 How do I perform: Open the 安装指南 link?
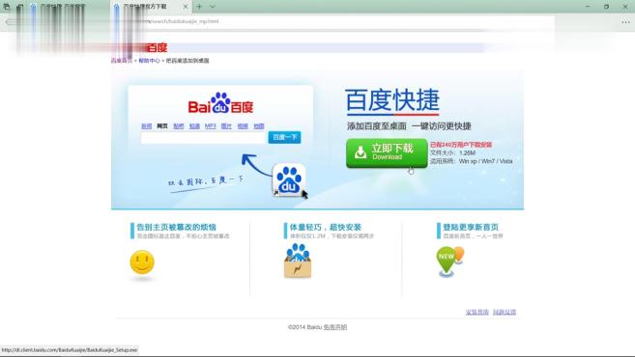click(477, 312)
